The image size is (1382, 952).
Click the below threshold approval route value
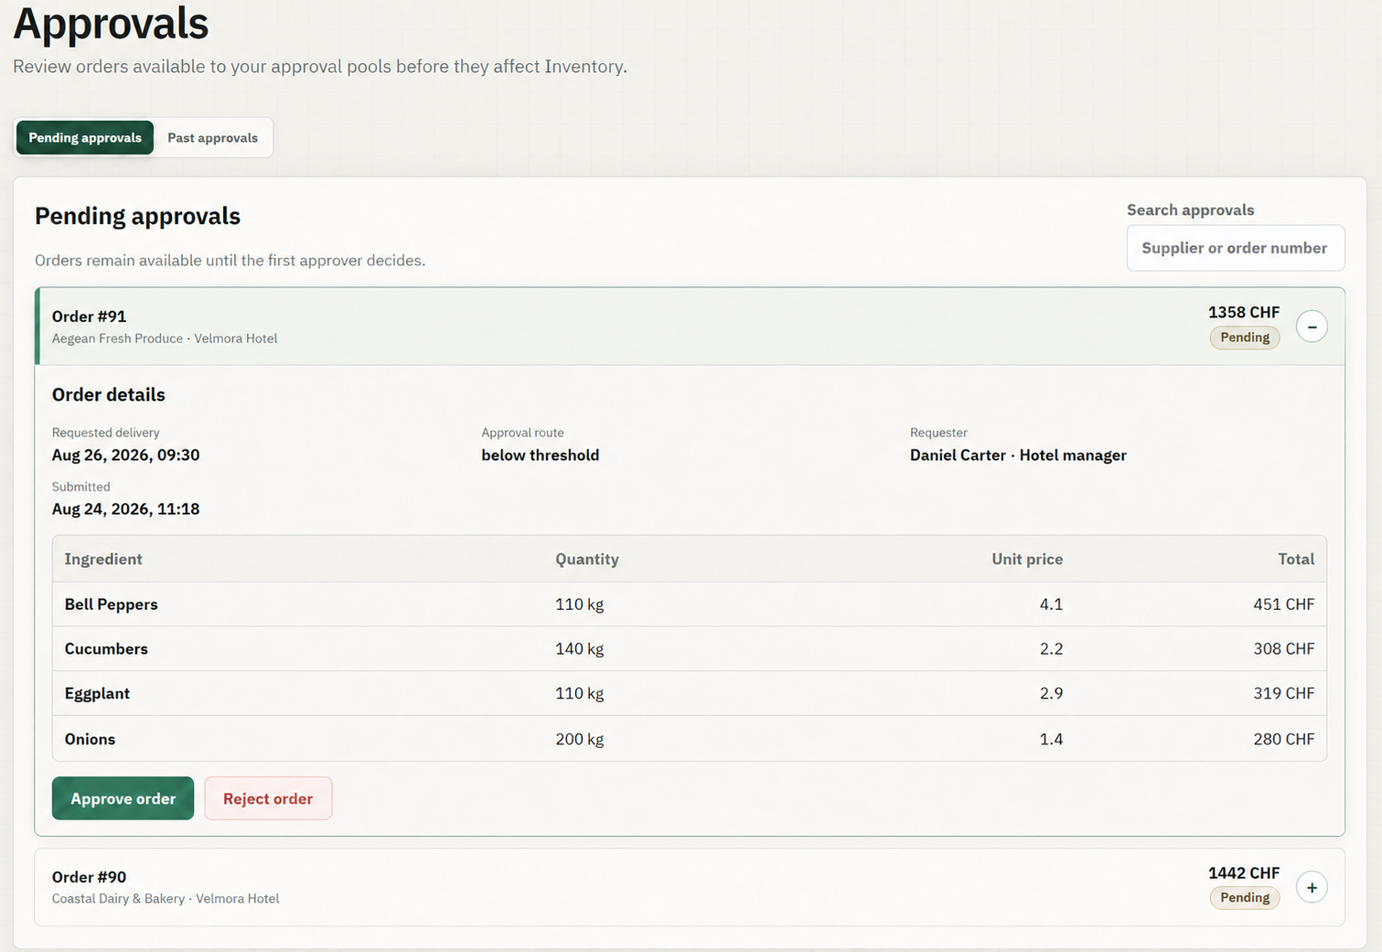(541, 455)
